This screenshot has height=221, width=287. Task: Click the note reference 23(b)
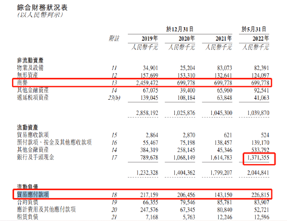[114, 98]
